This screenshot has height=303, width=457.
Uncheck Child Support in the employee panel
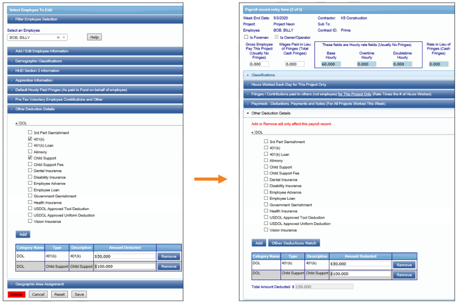[30, 158]
